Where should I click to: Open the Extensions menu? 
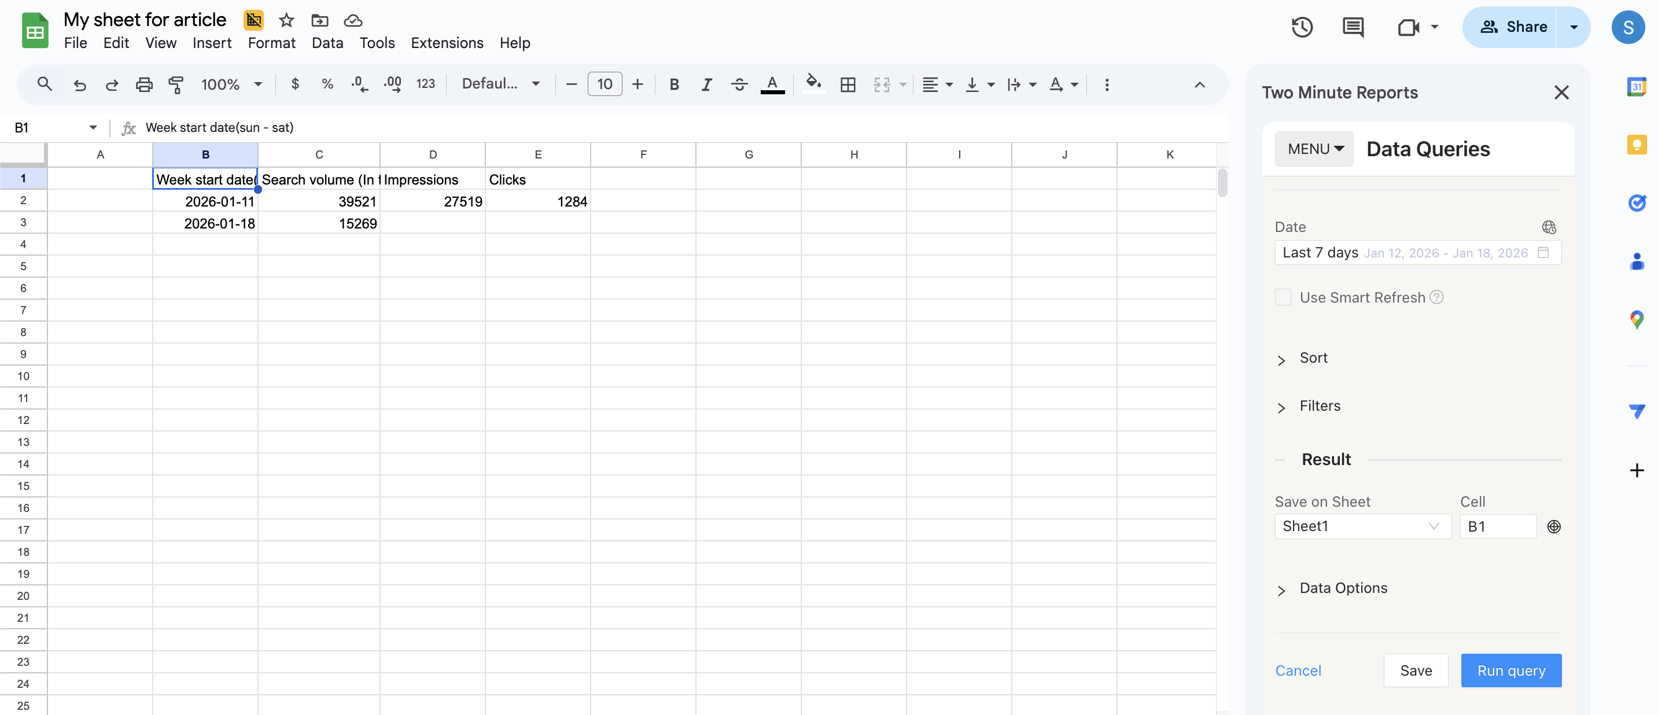pyautogui.click(x=447, y=43)
